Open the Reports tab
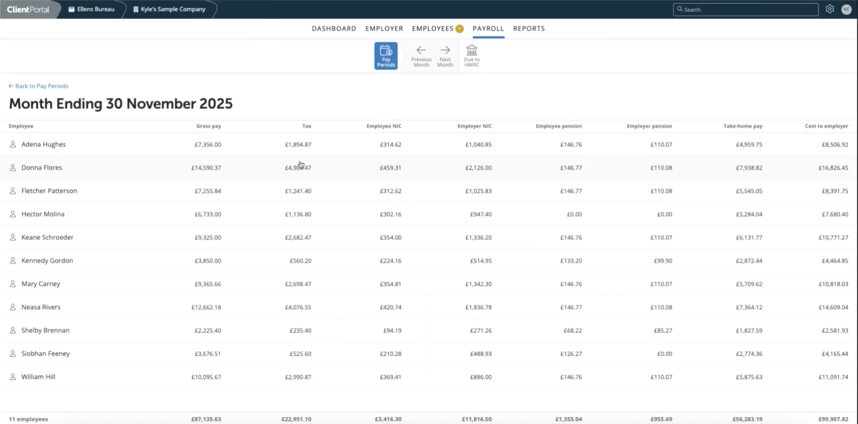 (529, 29)
